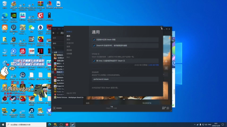Image resolution: width=227 pixels, height=127 pixels.
Task: Toggle the enable Steam overlay in-game checkbox
Action: 94,40
